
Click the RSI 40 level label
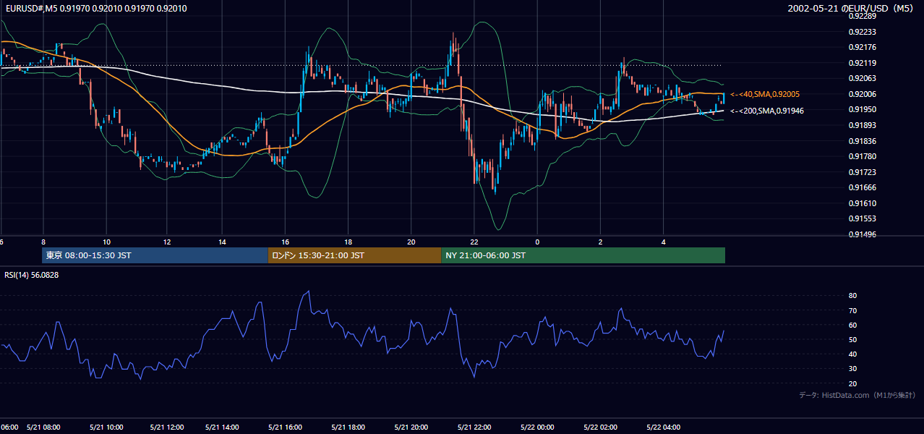(x=852, y=354)
